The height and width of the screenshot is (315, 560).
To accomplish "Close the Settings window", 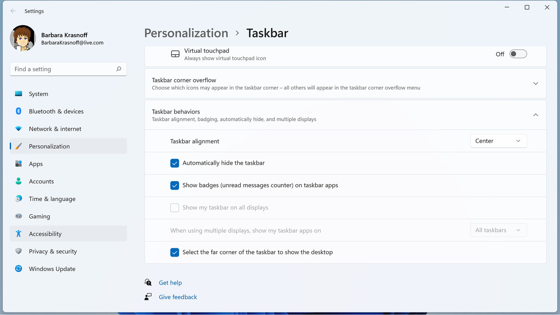I will pos(547,7).
